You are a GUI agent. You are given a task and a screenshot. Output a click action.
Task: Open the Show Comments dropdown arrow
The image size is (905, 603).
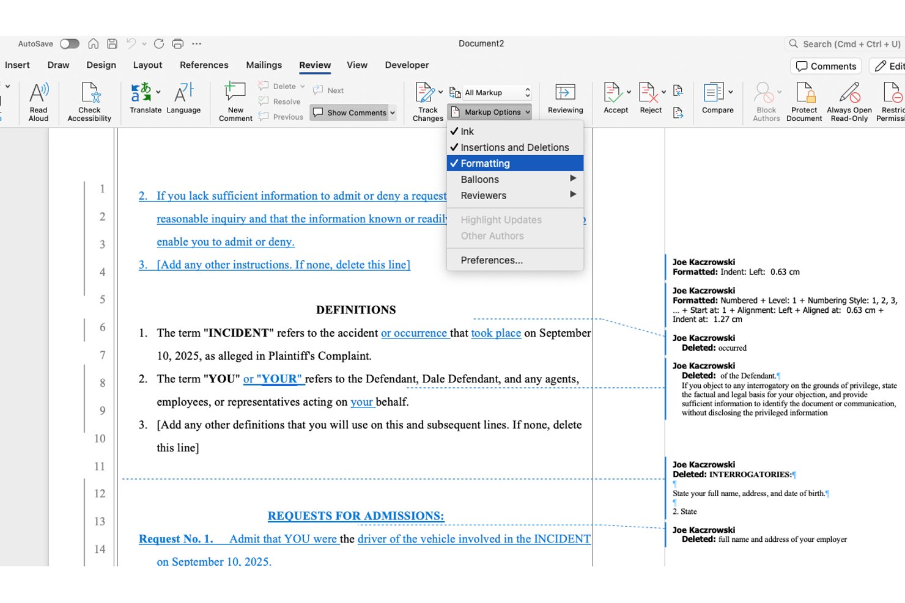[393, 112]
